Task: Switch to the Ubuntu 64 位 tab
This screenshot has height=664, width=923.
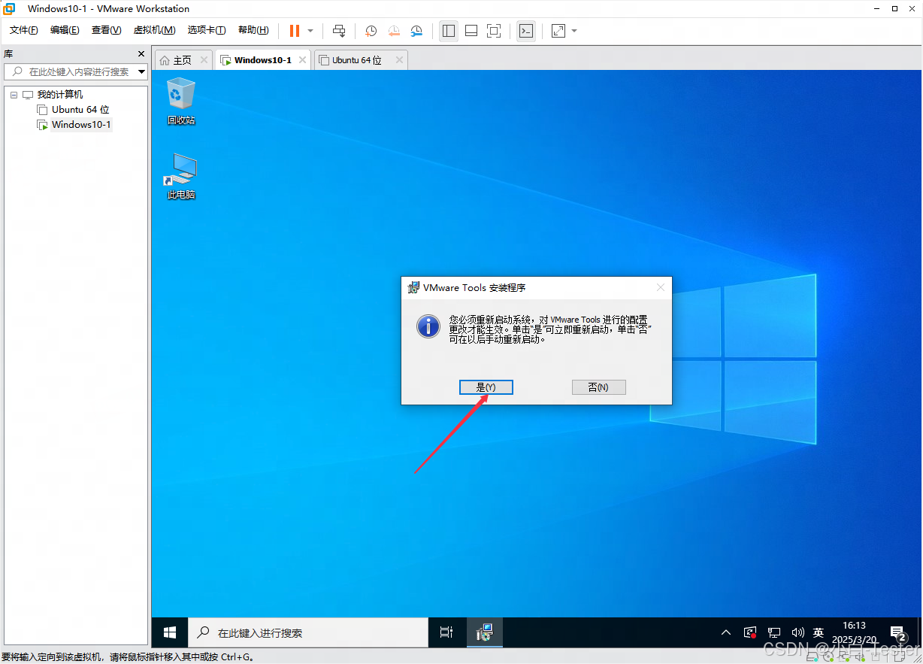Action: 357,60
